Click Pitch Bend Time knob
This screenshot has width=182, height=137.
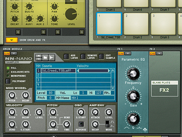point(67,124)
